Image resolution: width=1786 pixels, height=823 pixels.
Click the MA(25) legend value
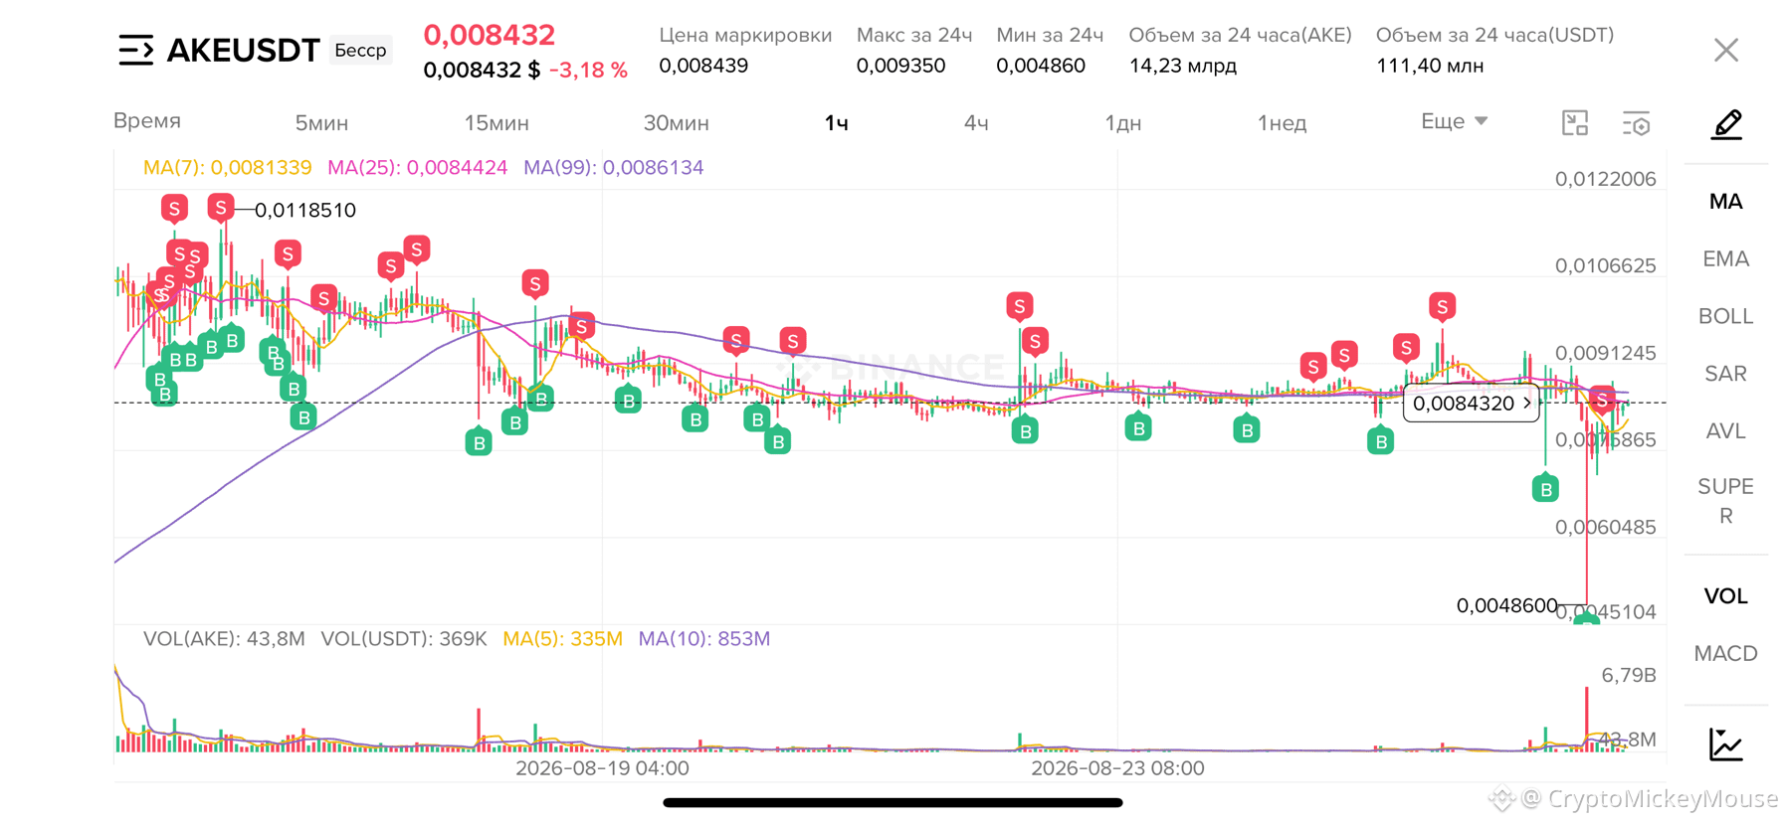coord(417,167)
